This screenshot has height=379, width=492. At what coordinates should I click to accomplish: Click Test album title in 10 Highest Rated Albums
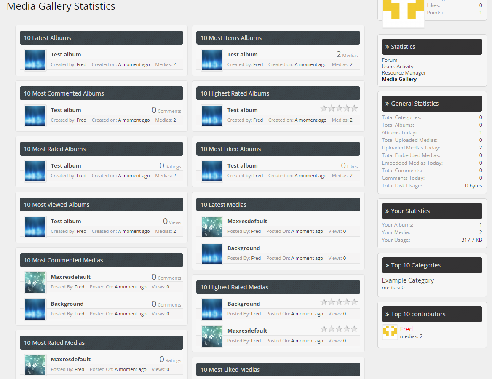pos(243,110)
